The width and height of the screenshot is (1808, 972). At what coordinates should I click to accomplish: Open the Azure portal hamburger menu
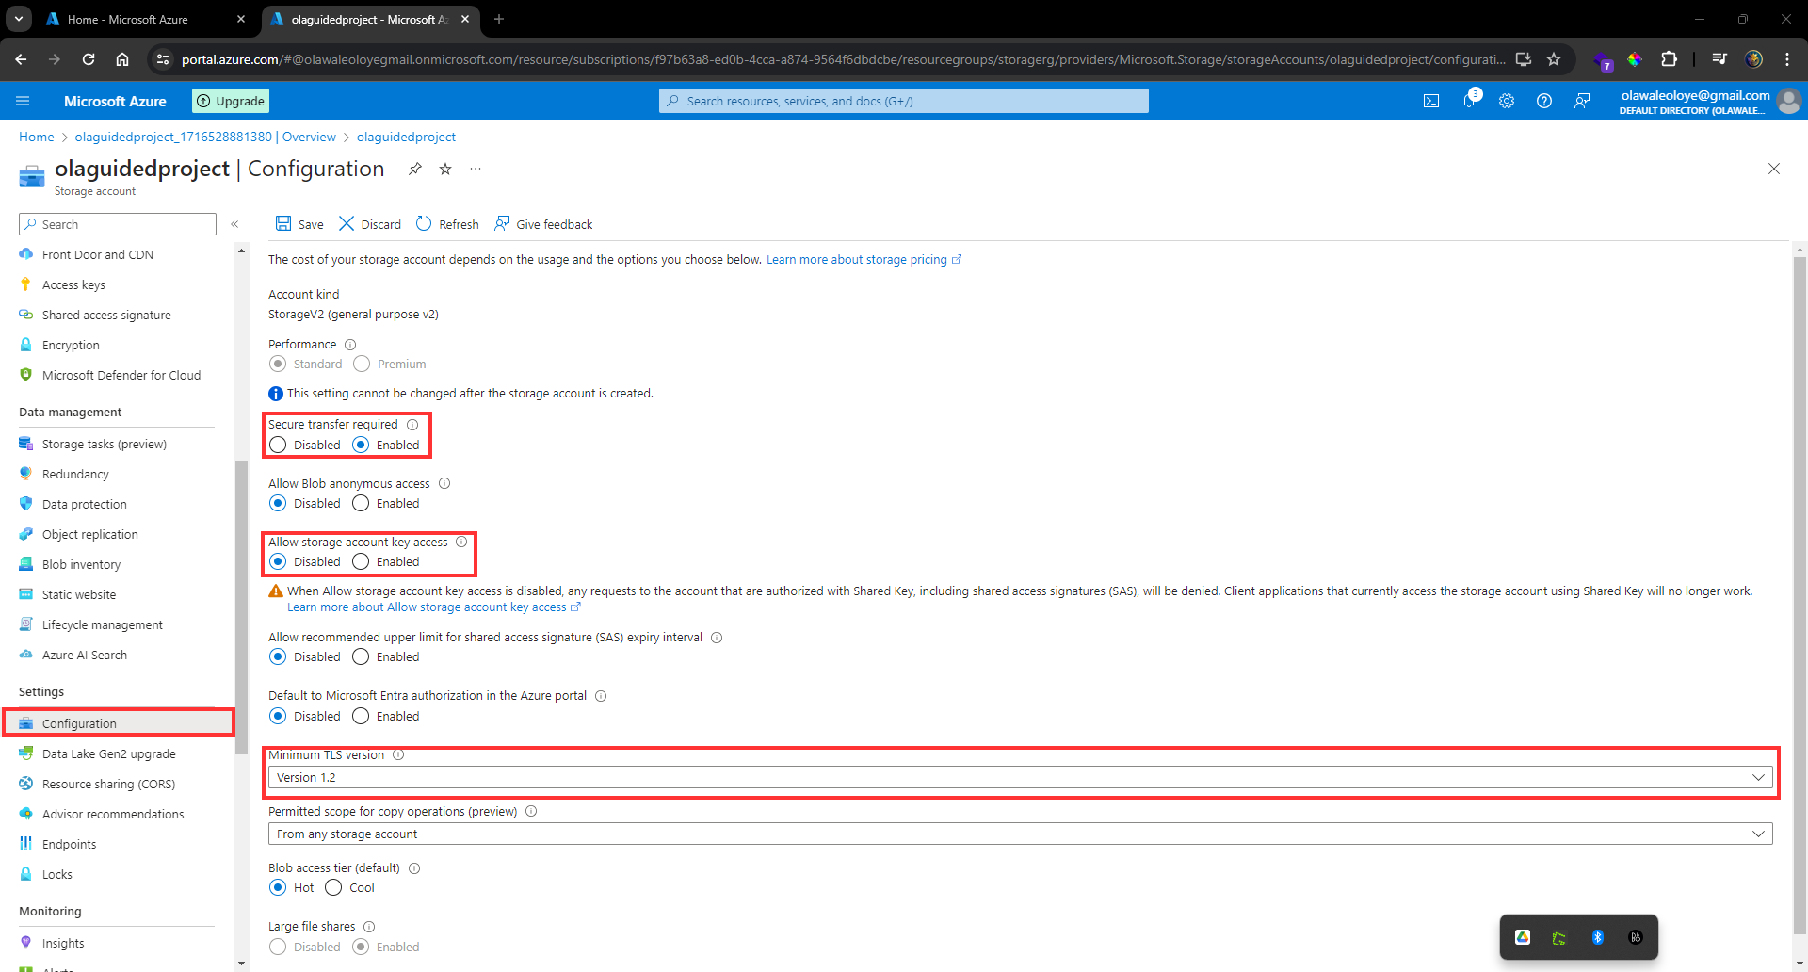click(x=23, y=101)
